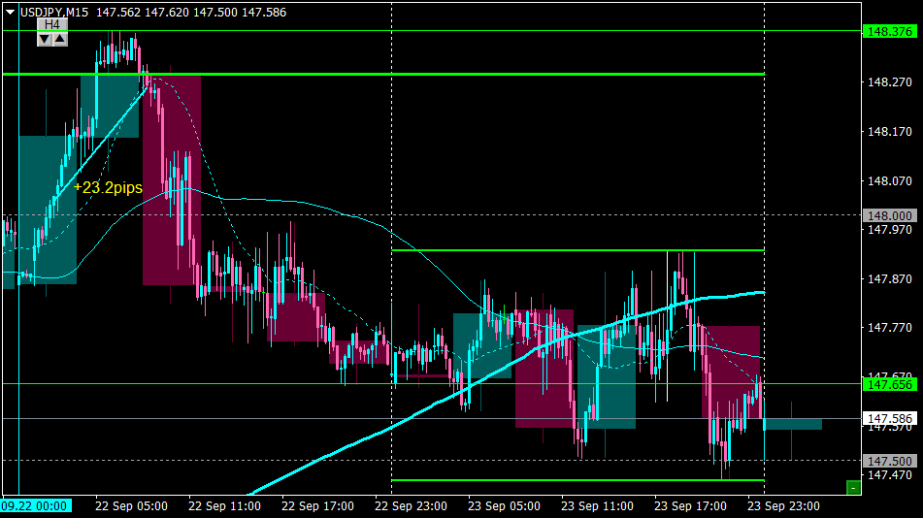Open the chart menu triangle beside USDJPY
This screenshot has width=923, height=518.
coord(10,12)
